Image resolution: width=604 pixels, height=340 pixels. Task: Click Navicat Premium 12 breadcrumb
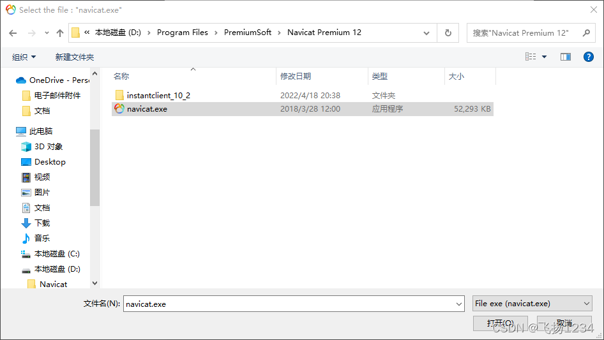[324, 33]
